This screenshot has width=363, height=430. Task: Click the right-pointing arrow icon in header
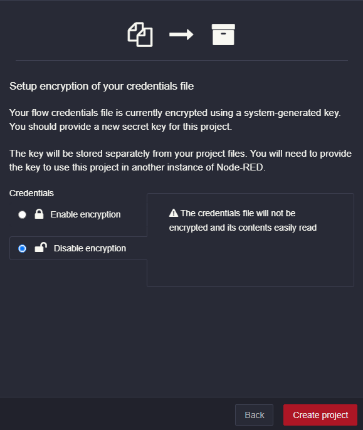tap(181, 34)
